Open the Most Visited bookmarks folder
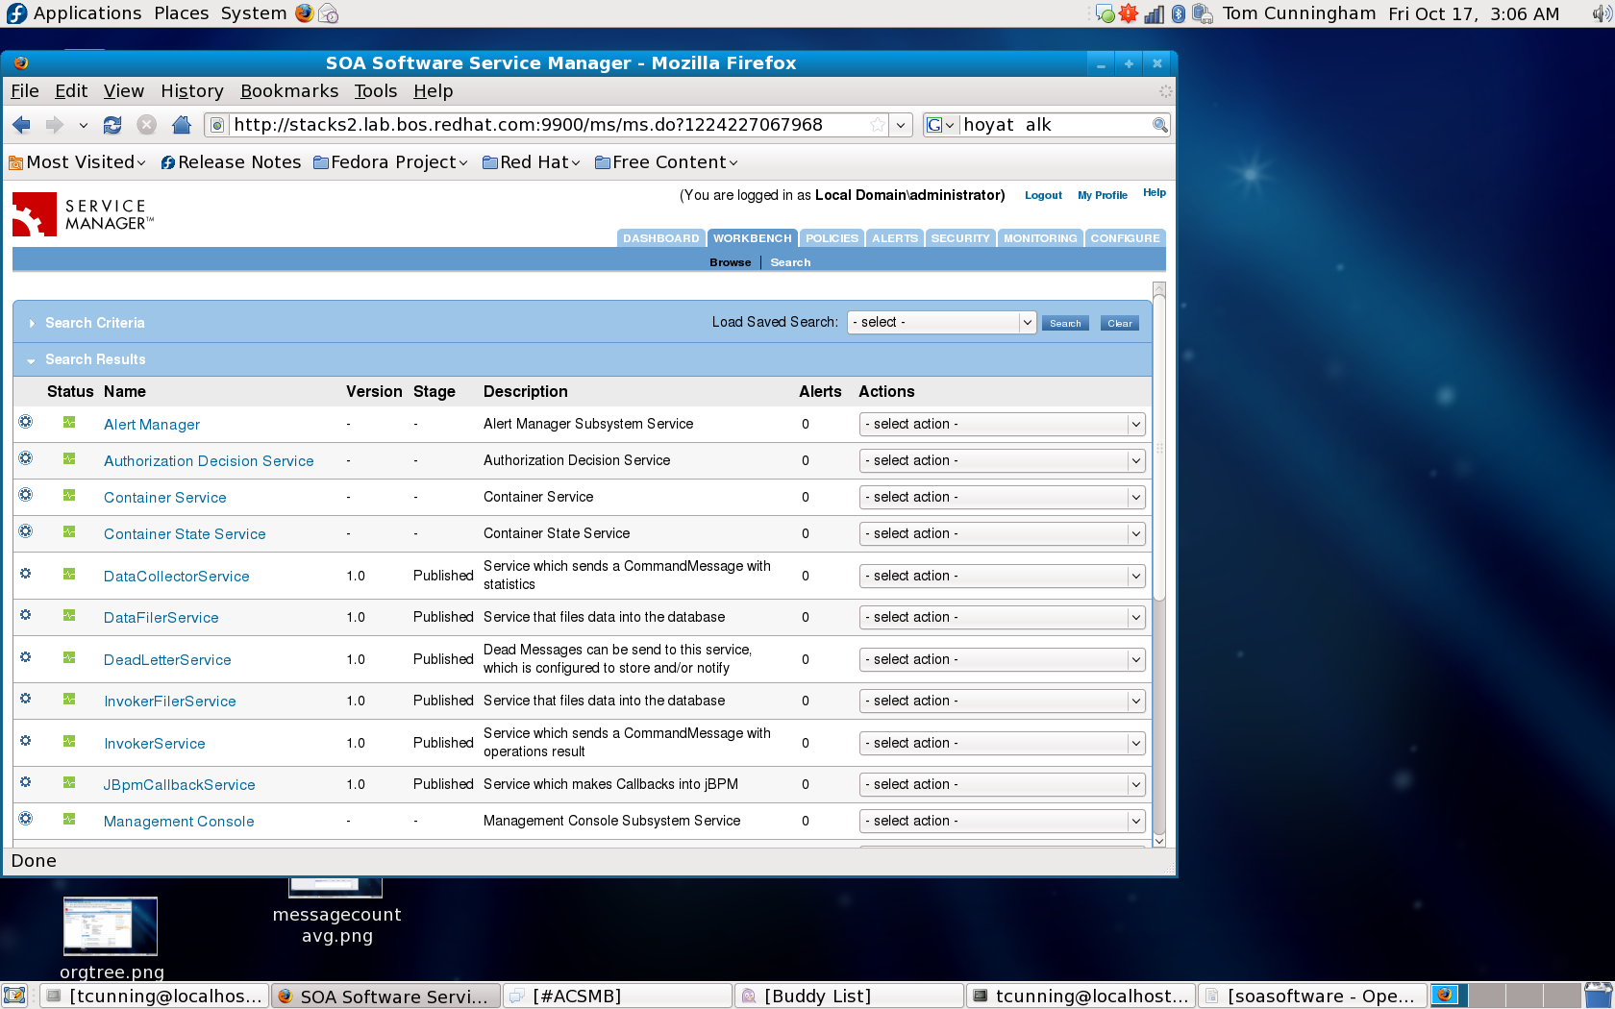This screenshot has height=1009, width=1615. click(x=78, y=162)
